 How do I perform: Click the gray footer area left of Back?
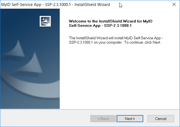coord(45,119)
